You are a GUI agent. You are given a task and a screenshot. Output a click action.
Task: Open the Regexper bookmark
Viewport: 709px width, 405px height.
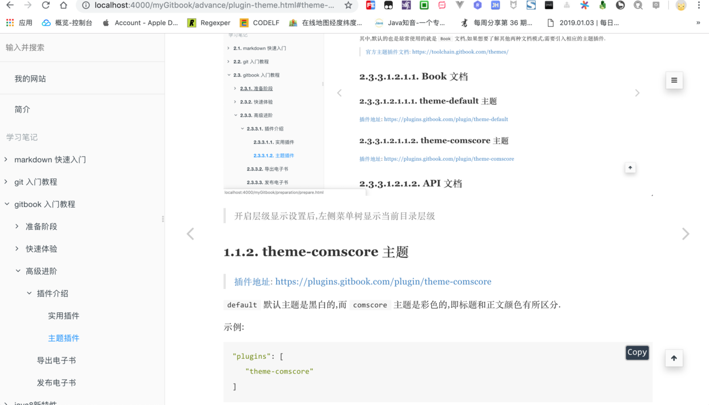(x=208, y=23)
